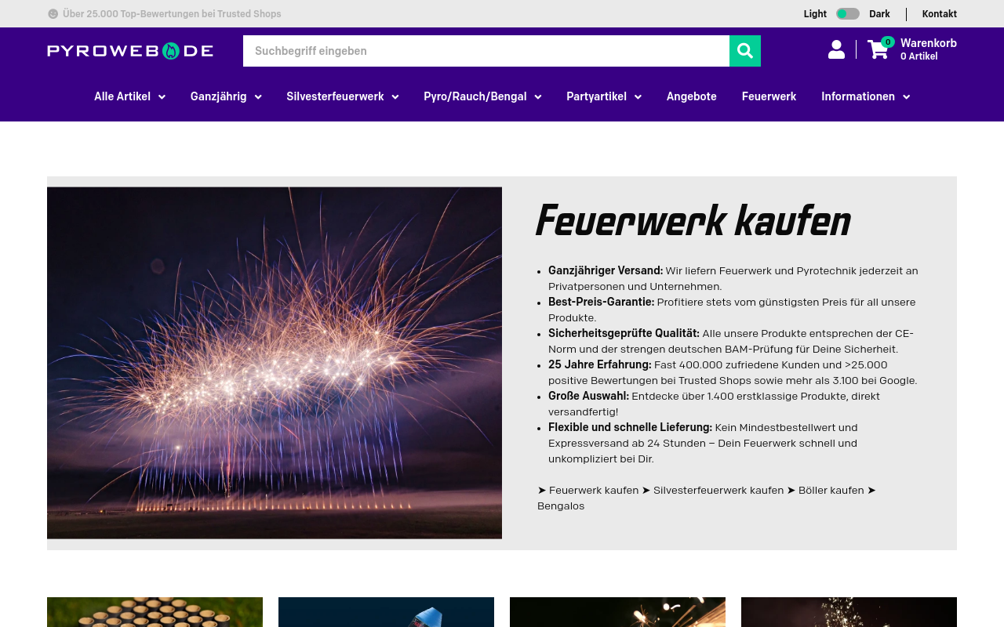
Task: Click the search input field
Action: tap(486, 51)
